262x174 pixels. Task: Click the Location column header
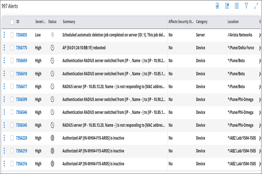point(233,22)
